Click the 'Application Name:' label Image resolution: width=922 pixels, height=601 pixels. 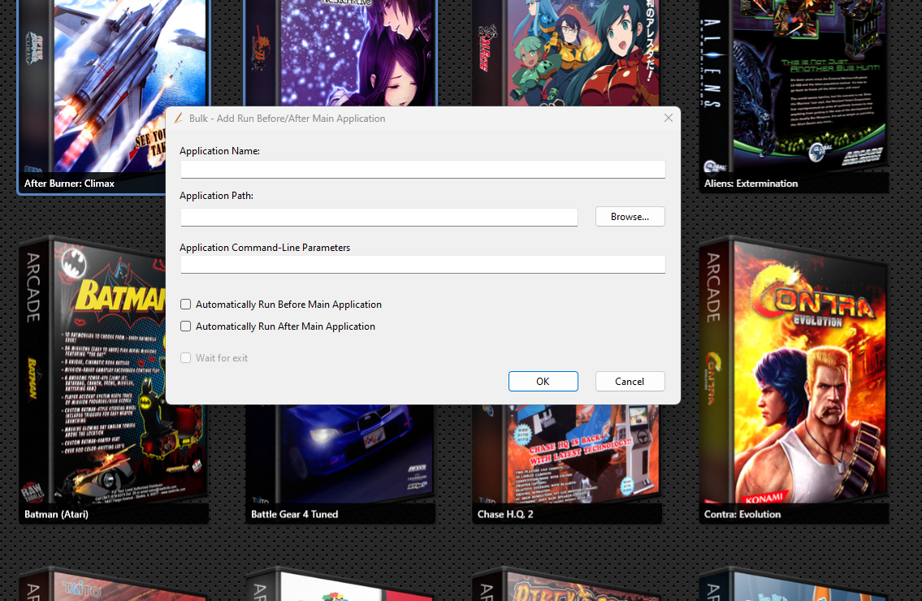tap(220, 151)
